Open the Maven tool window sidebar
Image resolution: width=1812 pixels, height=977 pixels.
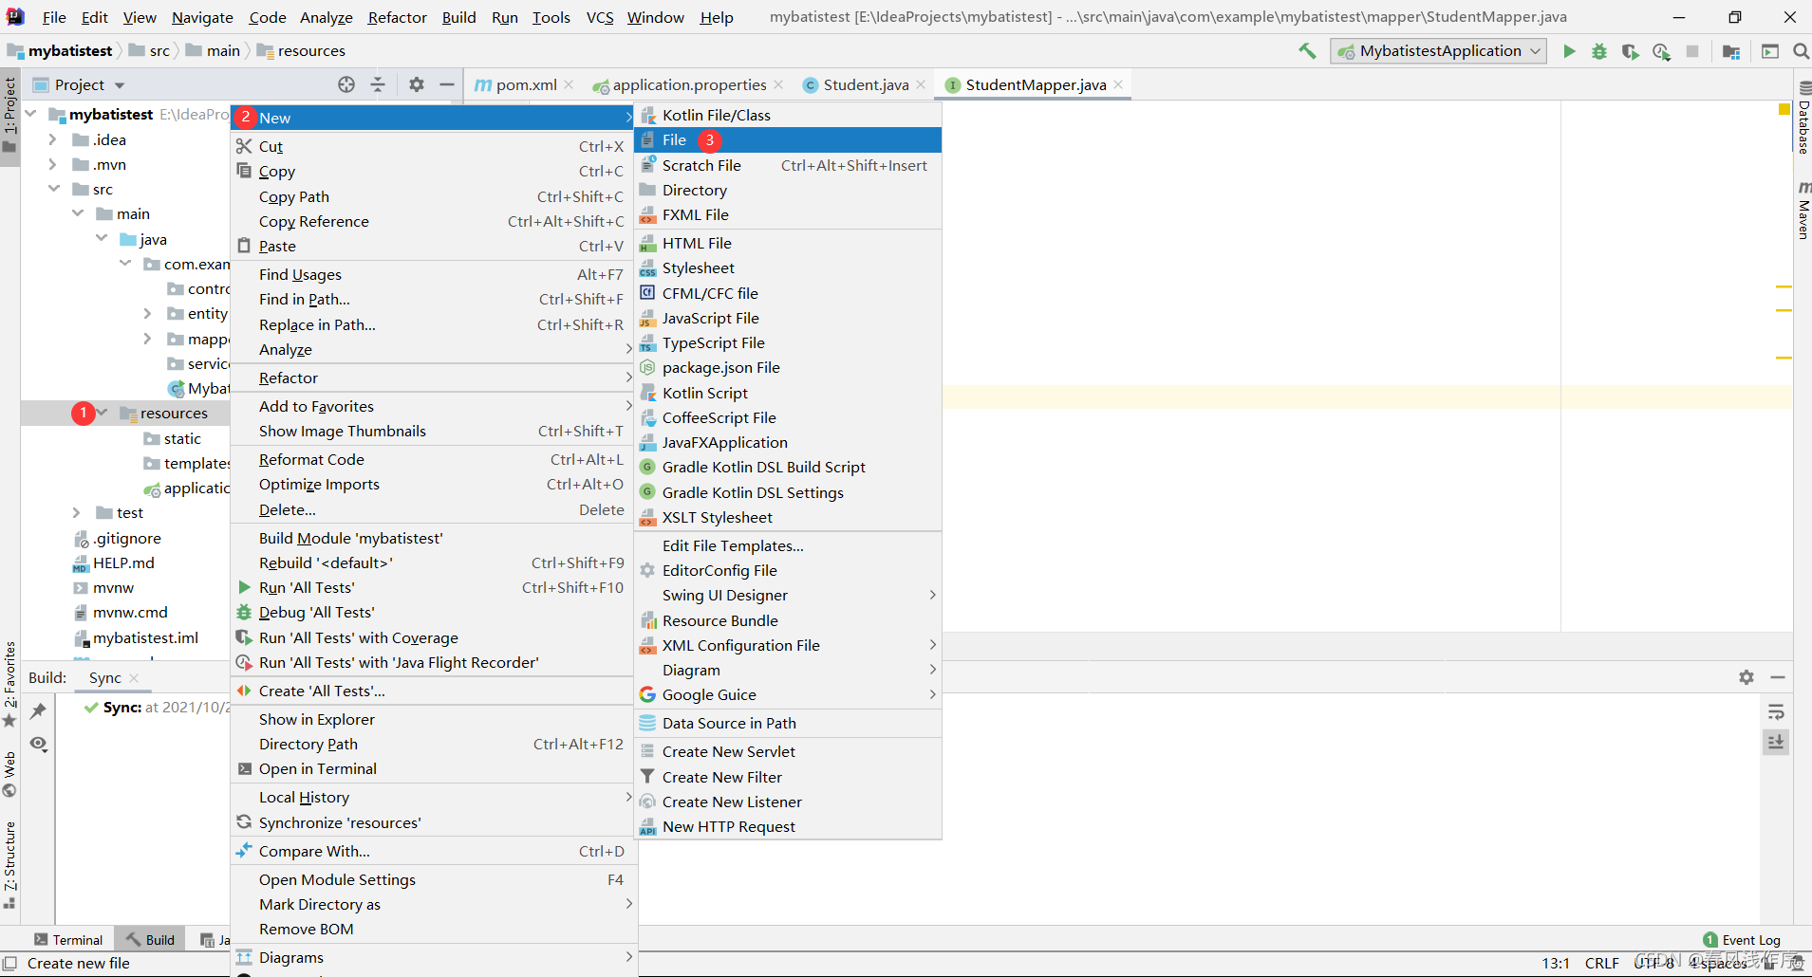[x=1803, y=210]
